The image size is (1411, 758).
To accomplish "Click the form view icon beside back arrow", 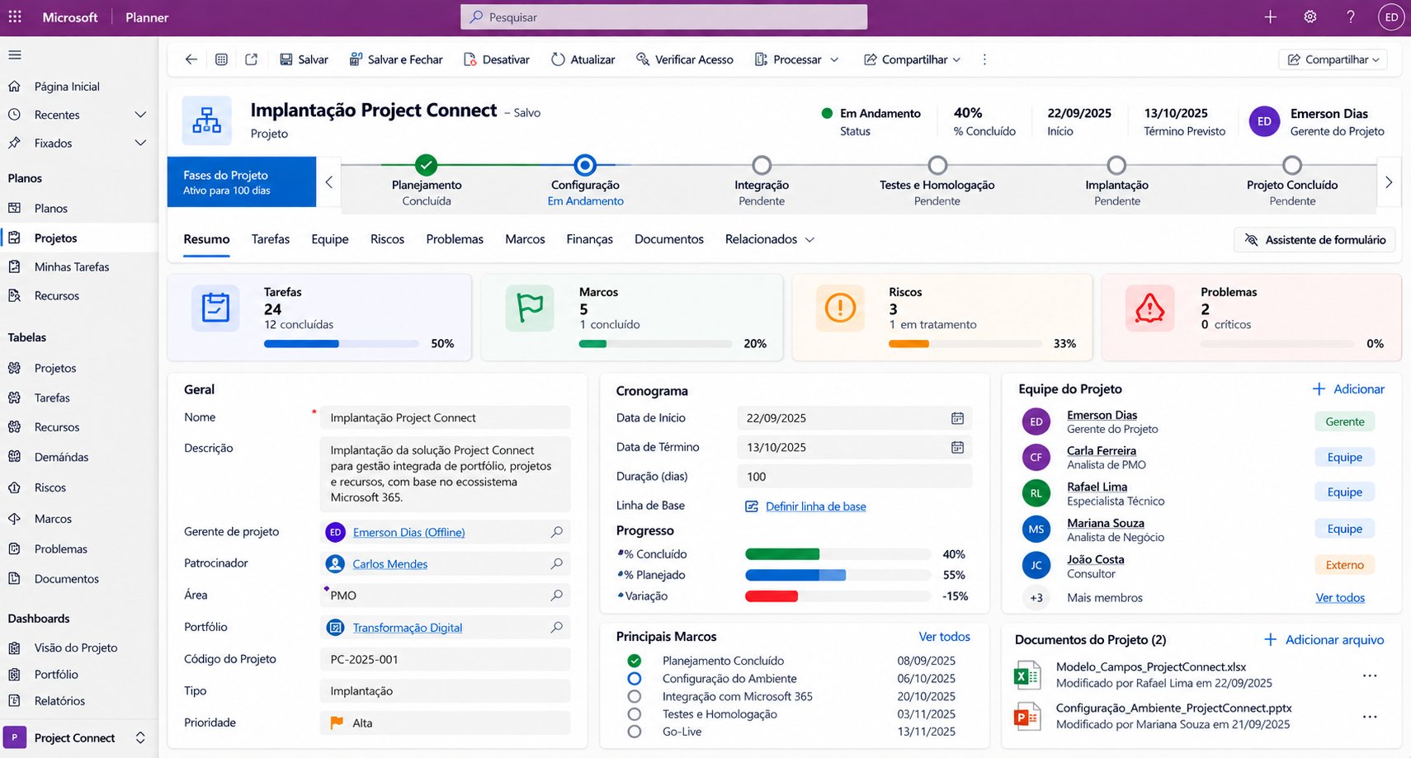I will 221,59.
